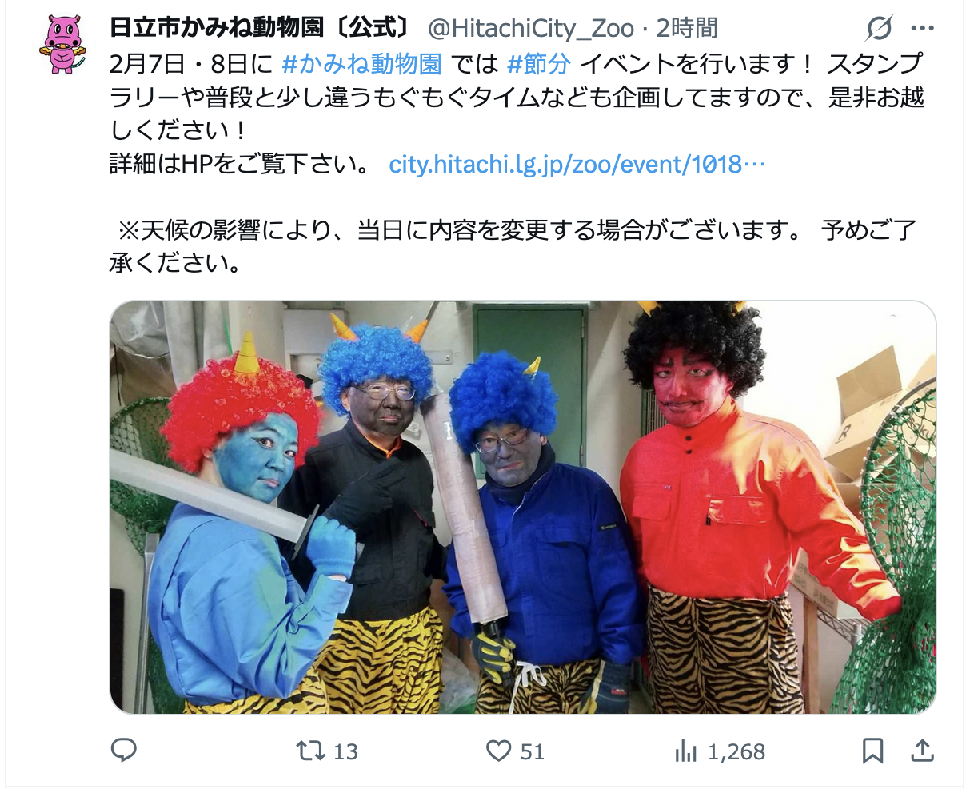Open the #節分 hashtag
Image resolution: width=970 pixels, height=789 pixels.
(538, 62)
